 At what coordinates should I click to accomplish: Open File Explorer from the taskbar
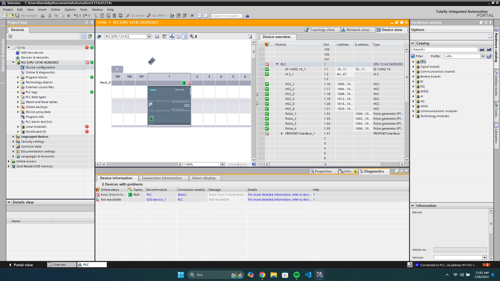click(274, 275)
